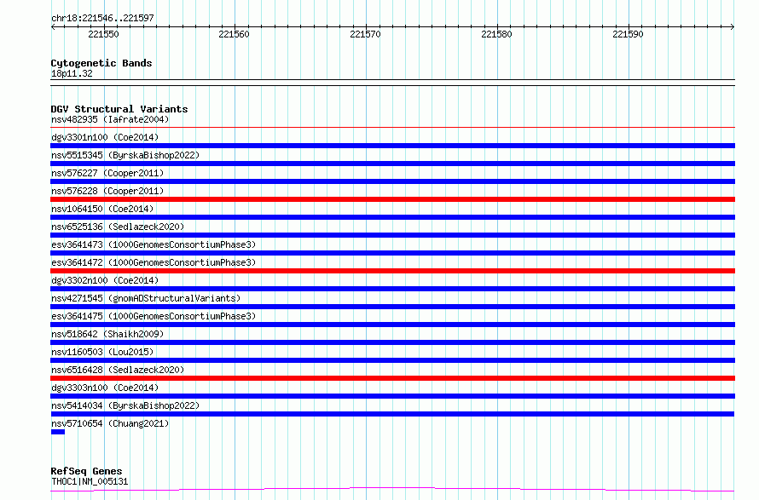Click ruler position 221560

coord(235,34)
